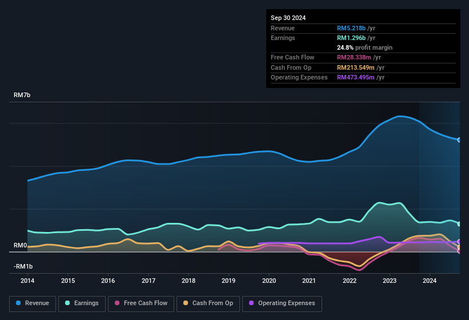
Task: Click the pink Free Cash Flow dot
Action: 118,303
